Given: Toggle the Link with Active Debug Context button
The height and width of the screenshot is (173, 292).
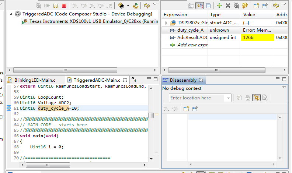Looking at the screenshot, I should (256, 98).
